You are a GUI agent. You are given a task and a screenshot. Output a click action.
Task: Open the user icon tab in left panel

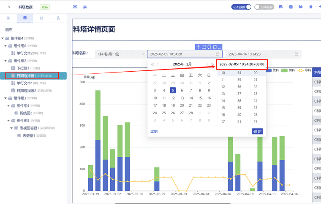click(58, 18)
